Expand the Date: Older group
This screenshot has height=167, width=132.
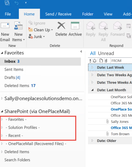(x=92, y=141)
